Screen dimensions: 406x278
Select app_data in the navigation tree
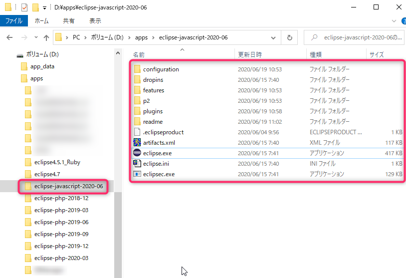42,66
